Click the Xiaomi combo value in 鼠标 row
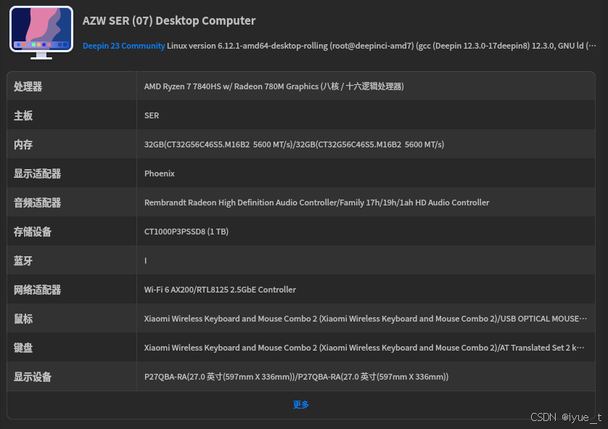 tap(366, 319)
